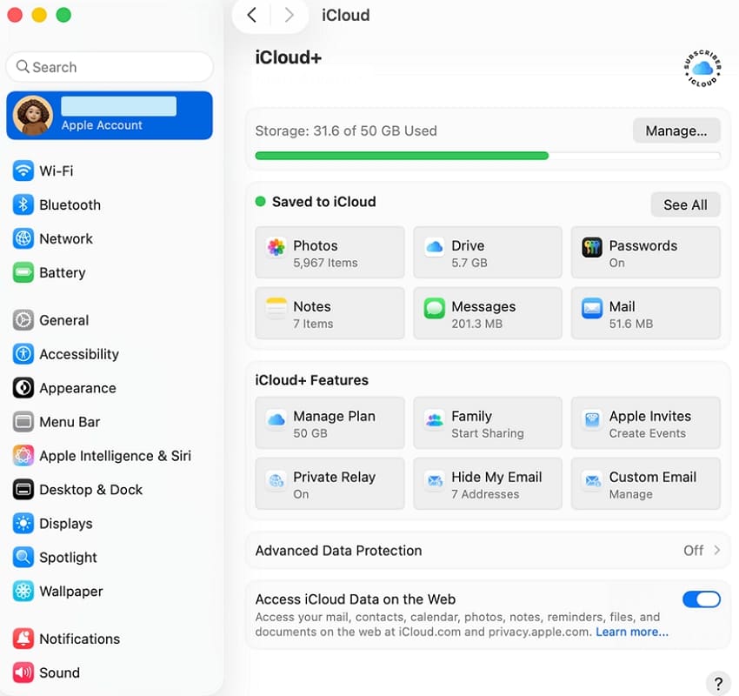Click the Messages bubble icon

434,308
